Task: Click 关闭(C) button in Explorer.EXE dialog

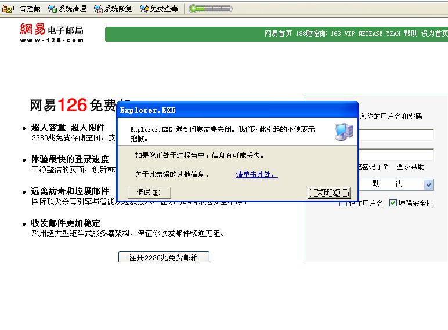Action: 329,193
